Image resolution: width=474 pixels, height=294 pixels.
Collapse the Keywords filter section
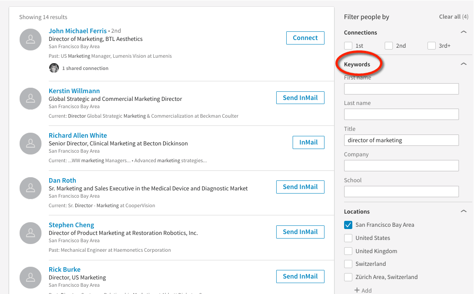(464, 65)
